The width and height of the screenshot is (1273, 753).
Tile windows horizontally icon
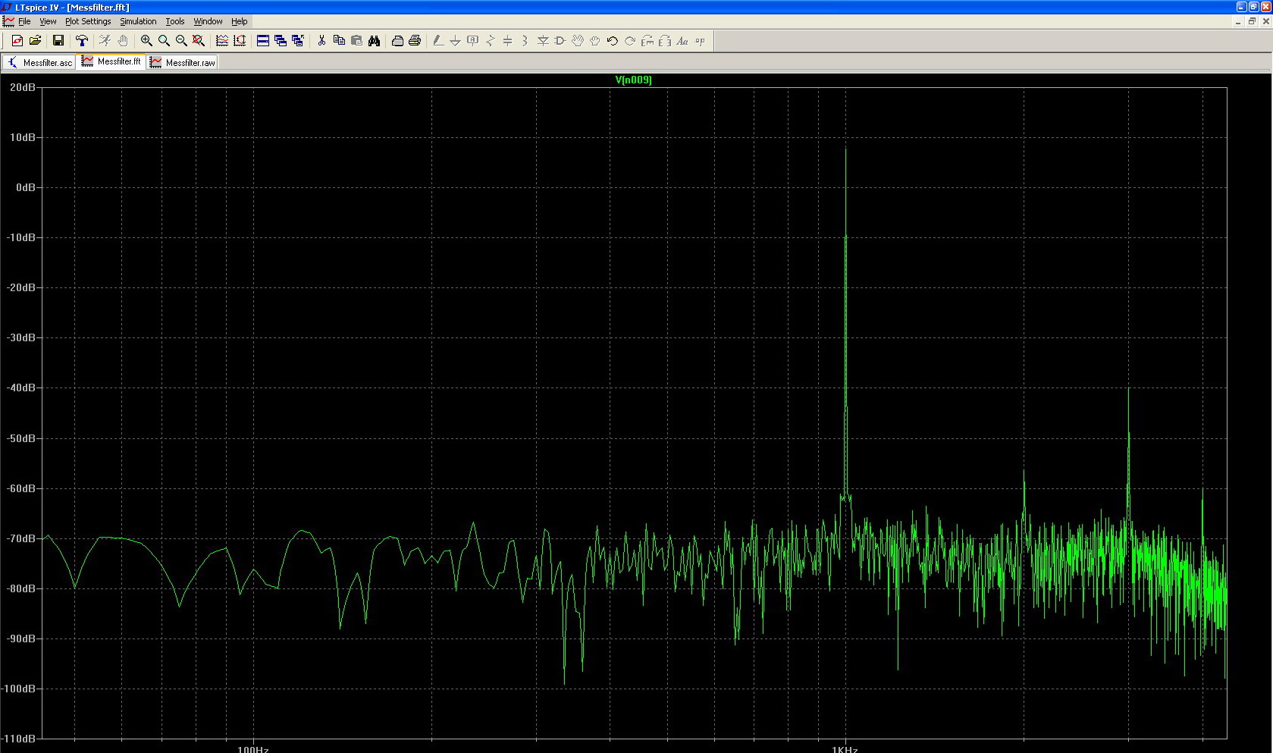coord(263,41)
